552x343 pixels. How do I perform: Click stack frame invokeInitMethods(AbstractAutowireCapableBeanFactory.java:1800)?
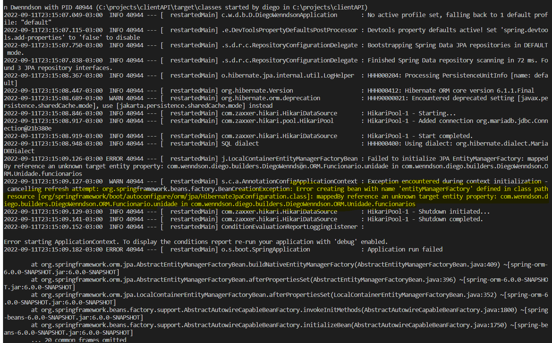[x=410, y=310]
